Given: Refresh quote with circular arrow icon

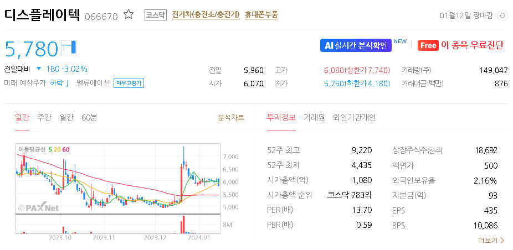Looking at the screenshot, I should pos(501,15).
